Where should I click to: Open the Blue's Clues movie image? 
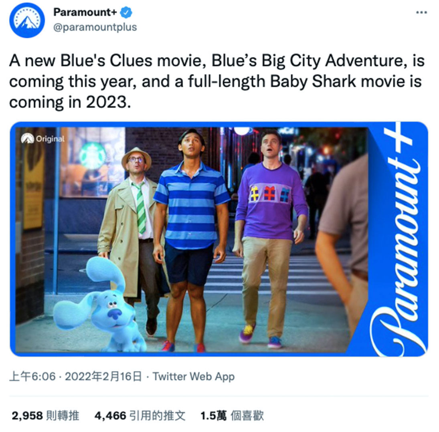[x=219, y=239]
